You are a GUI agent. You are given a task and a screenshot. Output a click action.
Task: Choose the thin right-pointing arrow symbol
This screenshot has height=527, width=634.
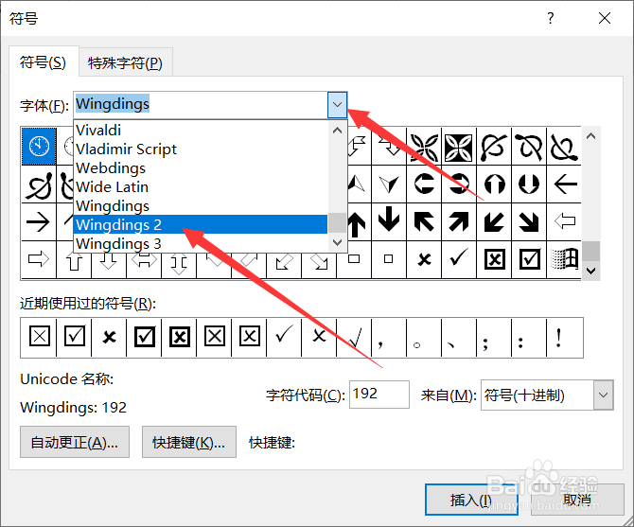pos(39,221)
